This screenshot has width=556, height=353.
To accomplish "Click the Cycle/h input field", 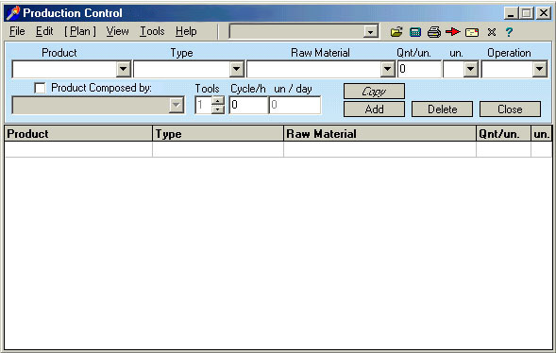I will (x=248, y=106).
